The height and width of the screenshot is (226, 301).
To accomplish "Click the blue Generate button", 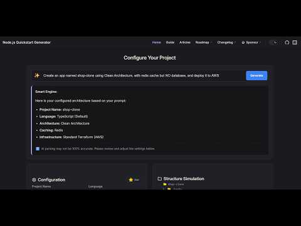I will tap(256, 75).
